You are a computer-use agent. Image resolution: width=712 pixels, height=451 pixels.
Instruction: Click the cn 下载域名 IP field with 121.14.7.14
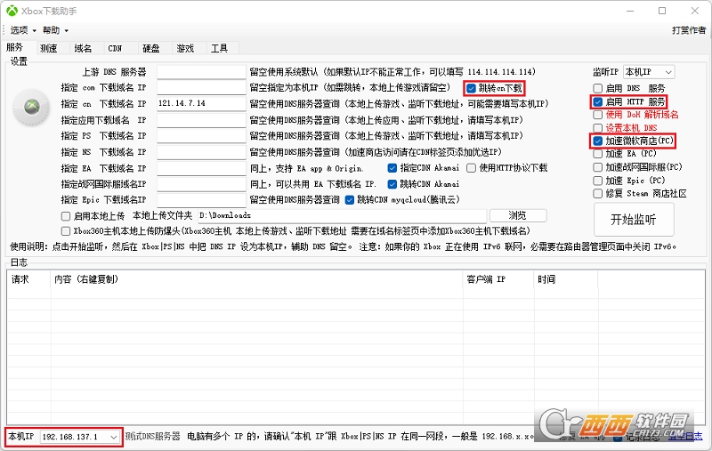point(202,103)
